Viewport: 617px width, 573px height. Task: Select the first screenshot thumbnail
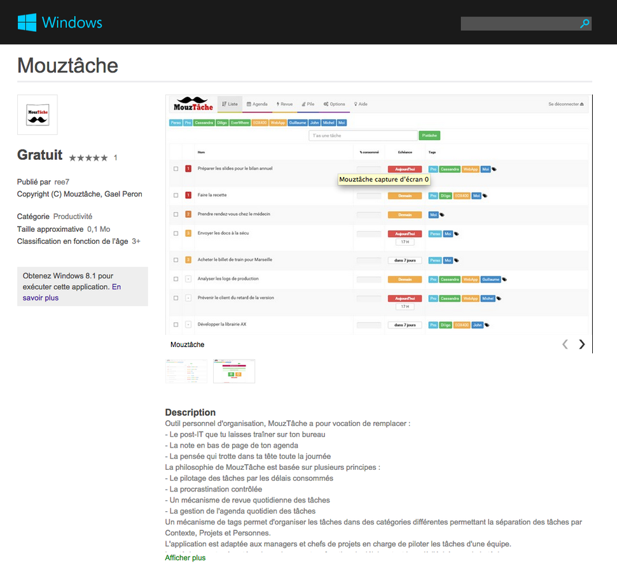pos(186,371)
